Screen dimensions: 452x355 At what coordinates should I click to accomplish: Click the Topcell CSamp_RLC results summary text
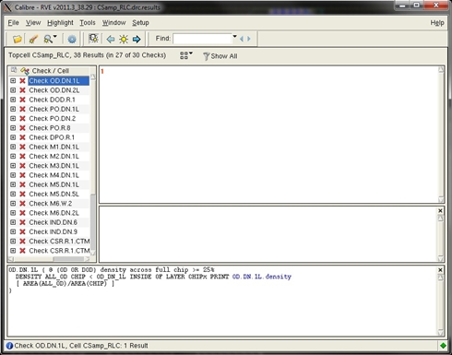click(87, 55)
